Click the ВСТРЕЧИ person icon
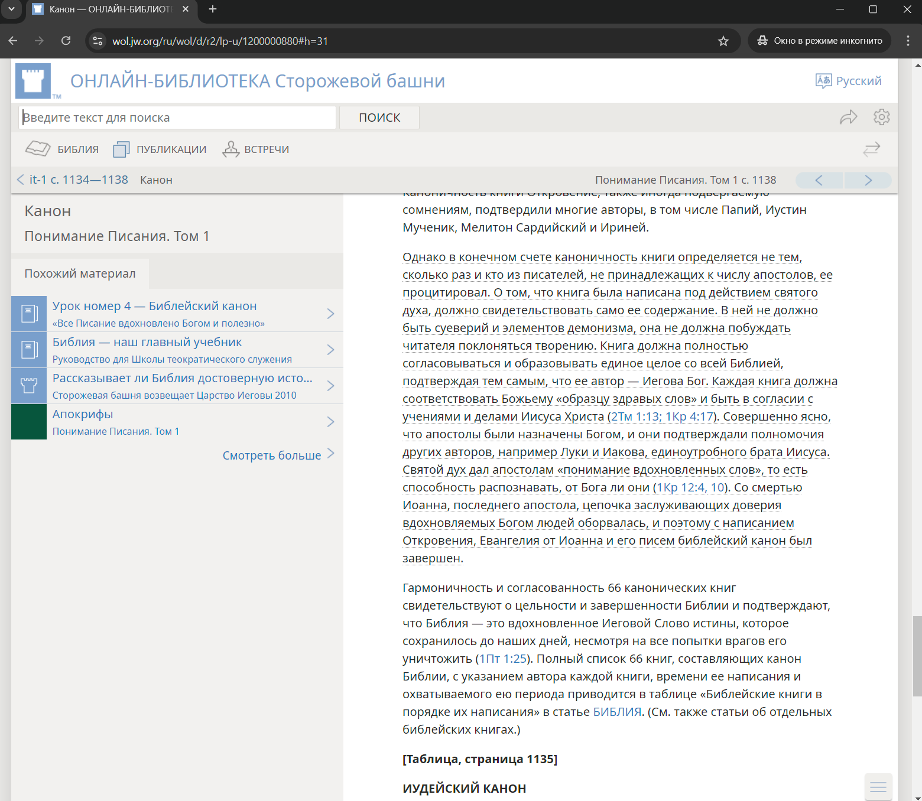 [x=230, y=149]
